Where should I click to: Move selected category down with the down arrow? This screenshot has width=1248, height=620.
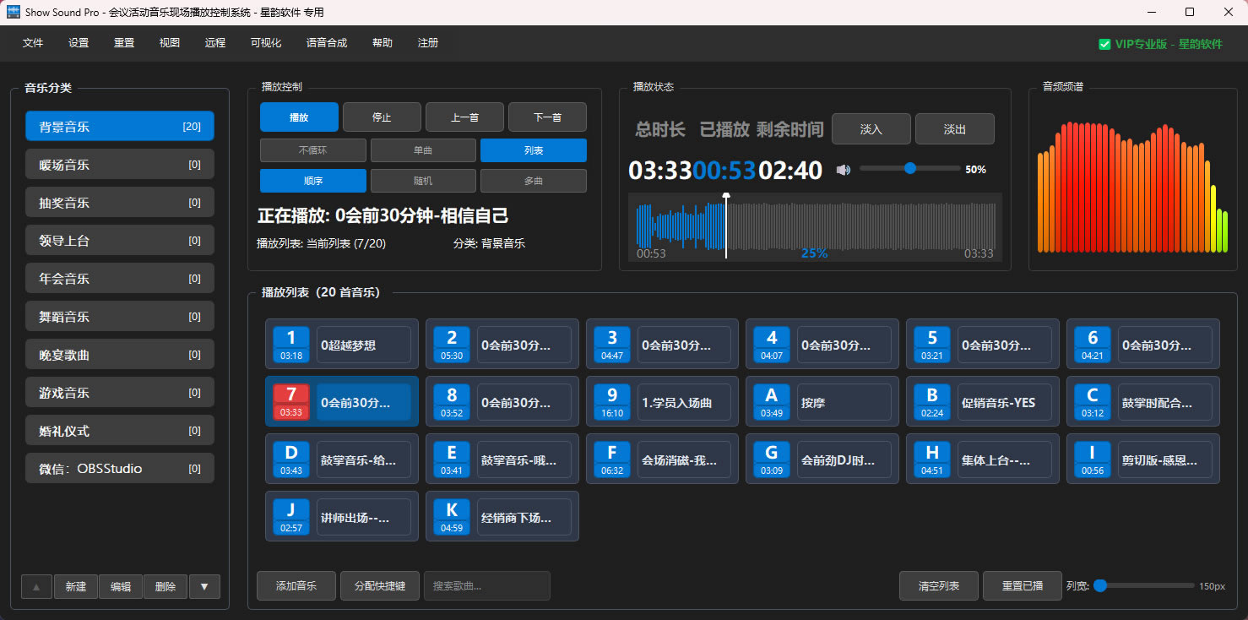204,586
